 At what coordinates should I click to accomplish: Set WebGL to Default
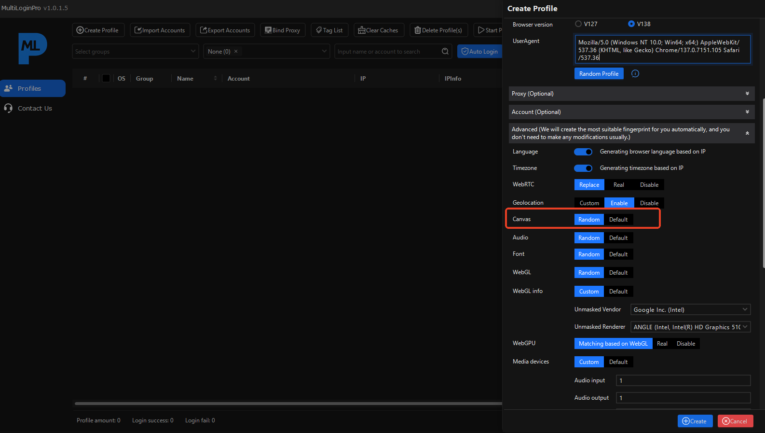tap(618, 272)
